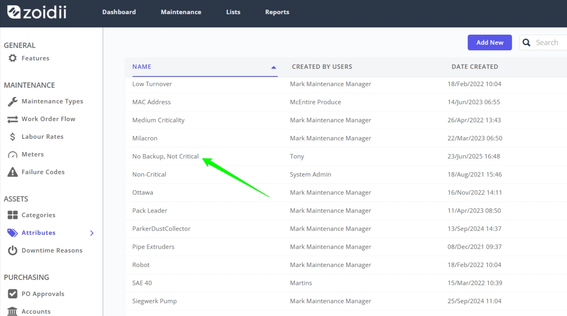Sort by DATE CREATED column header

coord(475,67)
